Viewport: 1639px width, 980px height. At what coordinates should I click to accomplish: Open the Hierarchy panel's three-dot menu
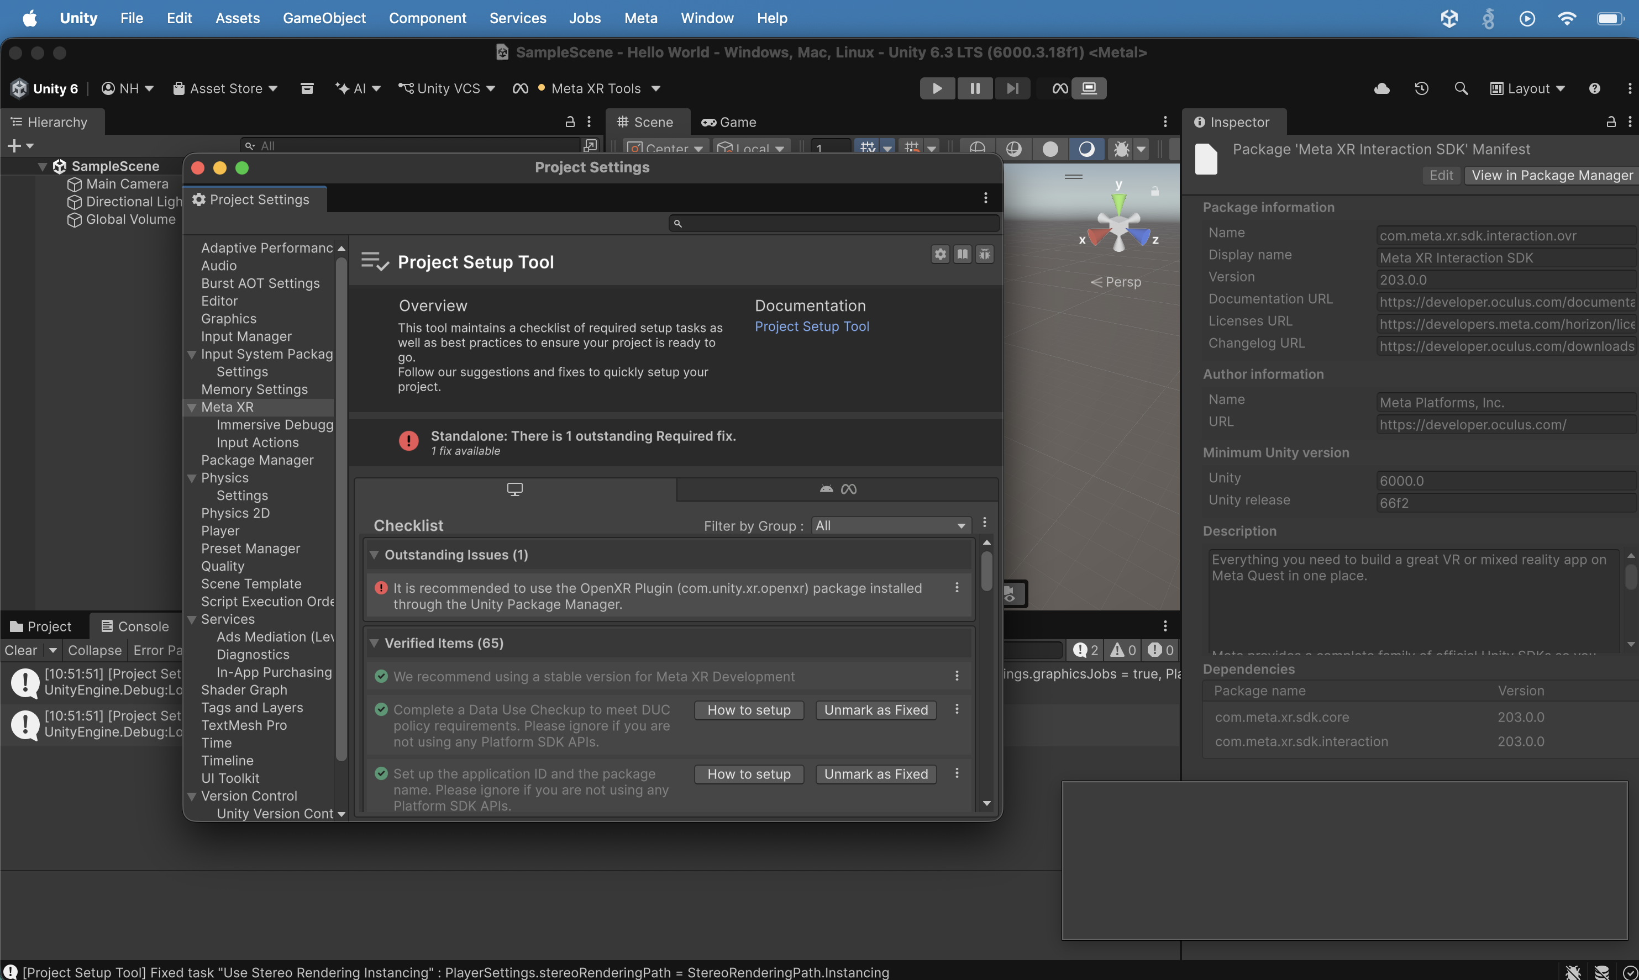point(589,122)
